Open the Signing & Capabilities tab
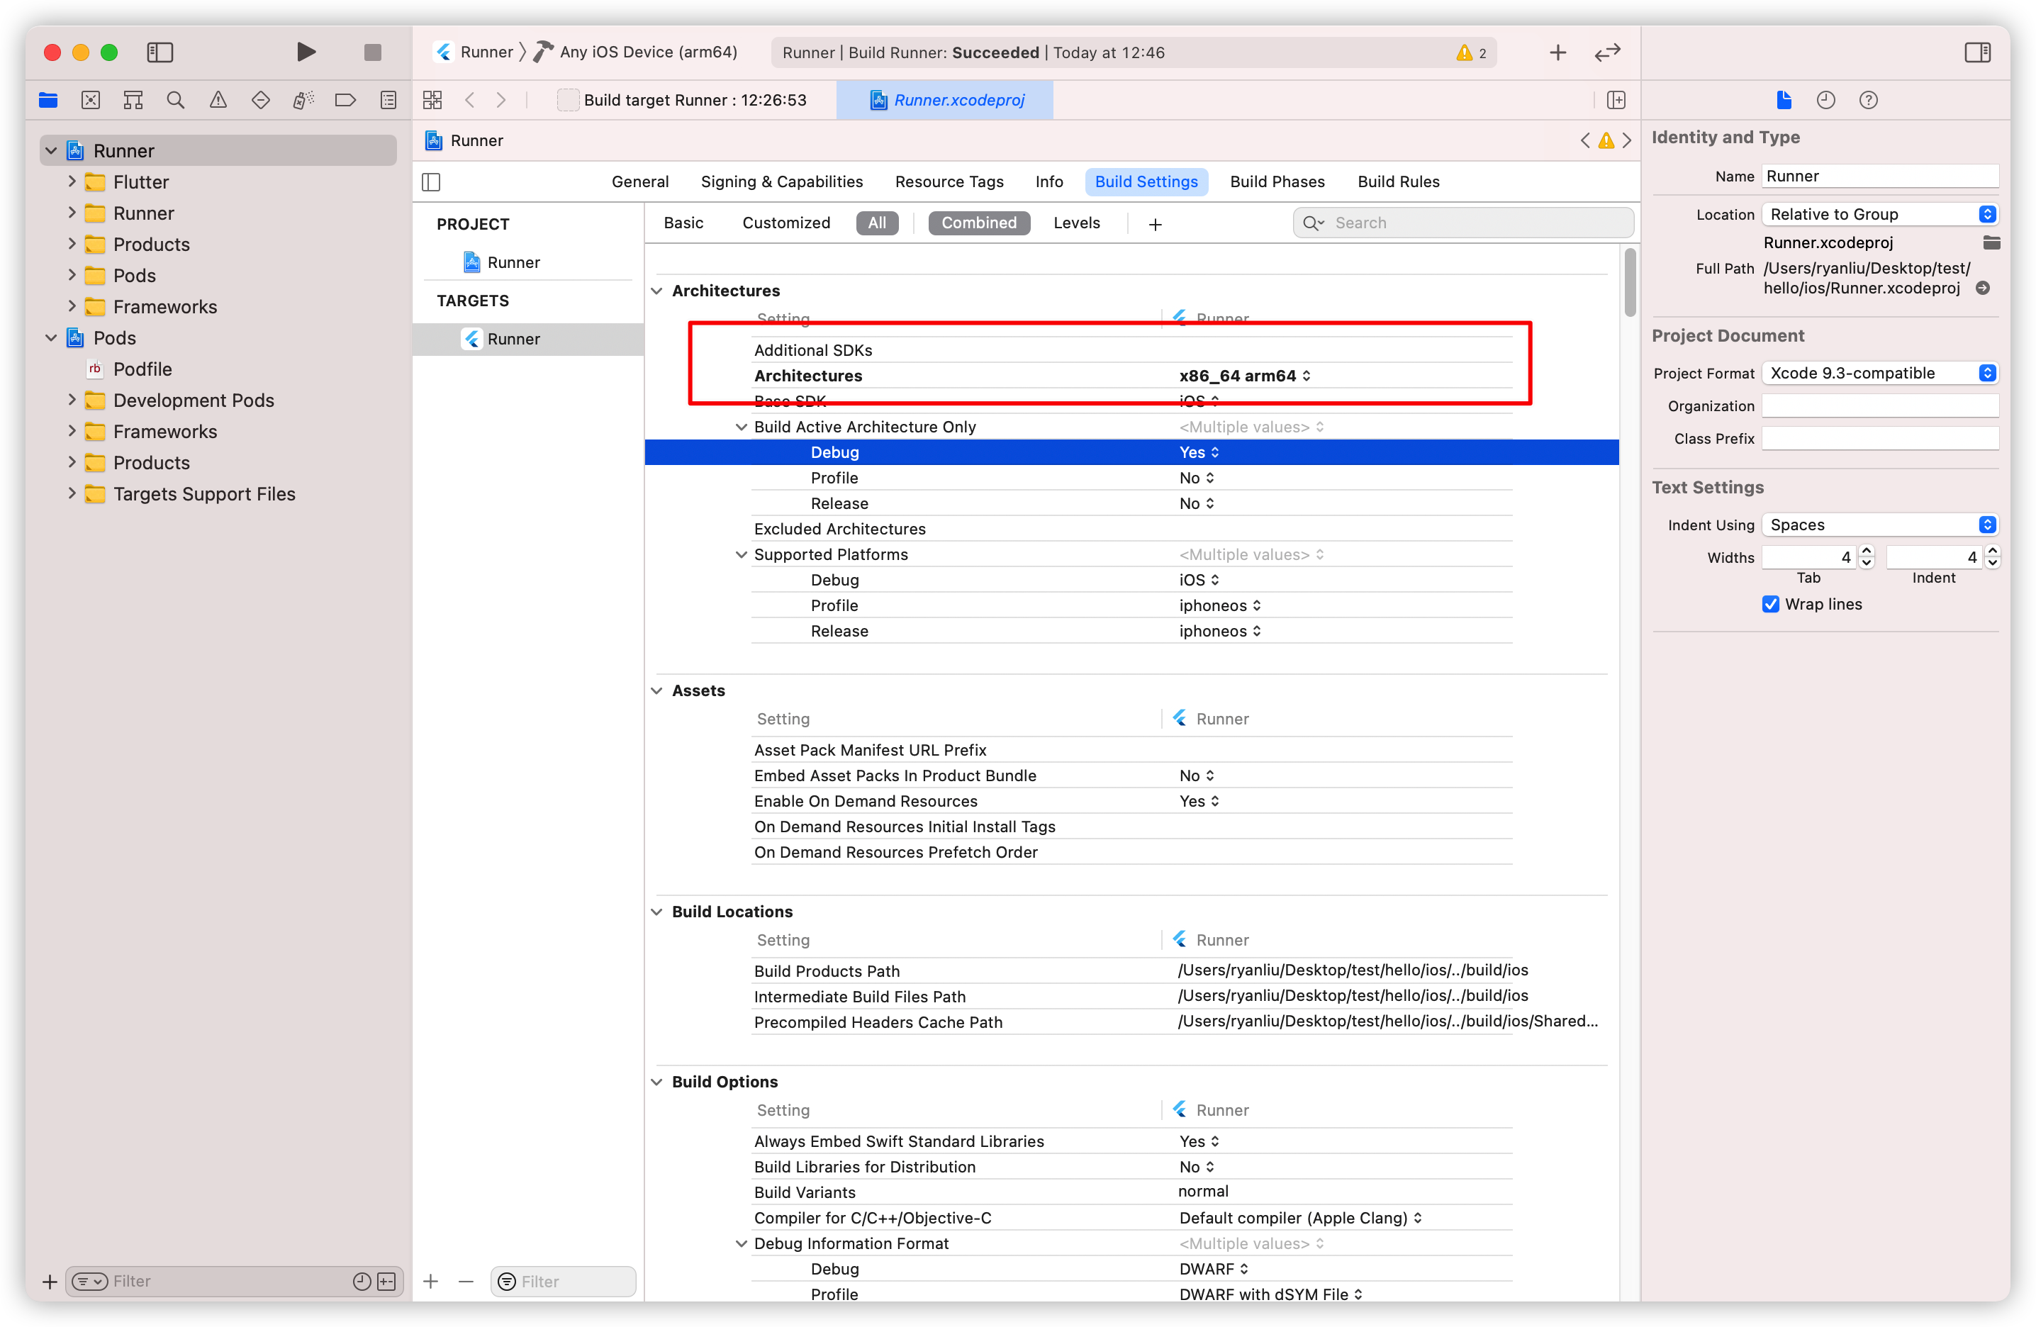 781,181
